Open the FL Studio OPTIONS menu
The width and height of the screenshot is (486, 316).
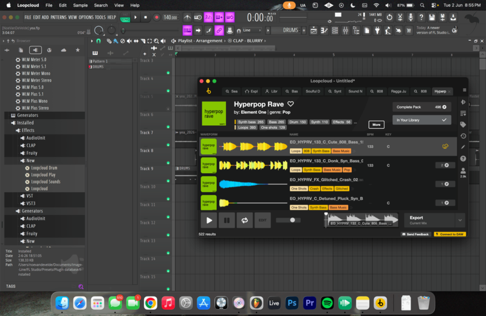click(x=86, y=18)
